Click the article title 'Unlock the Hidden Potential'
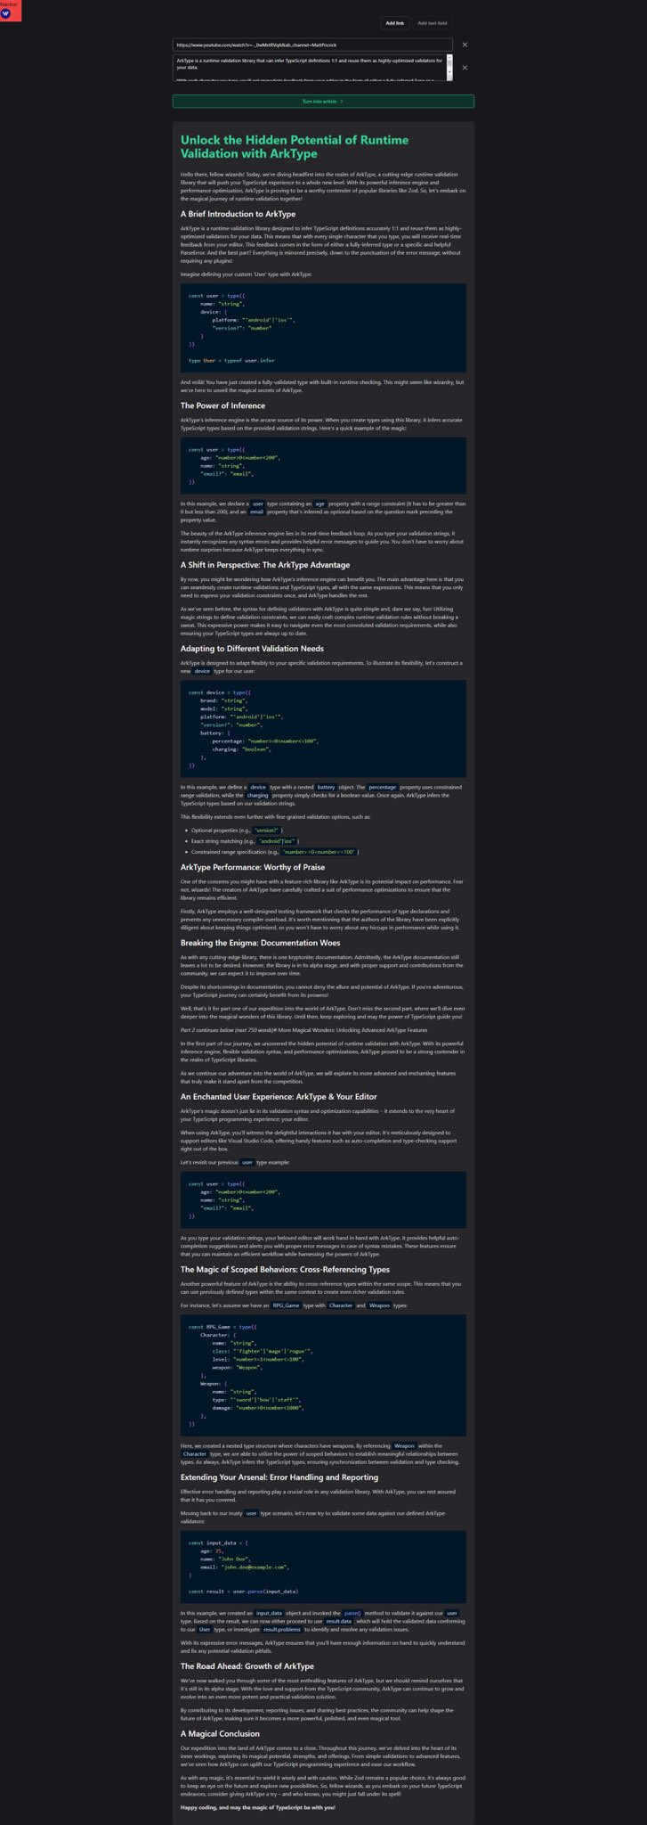The height and width of the screenshot is (1825, 647). [x=295, y=147]
